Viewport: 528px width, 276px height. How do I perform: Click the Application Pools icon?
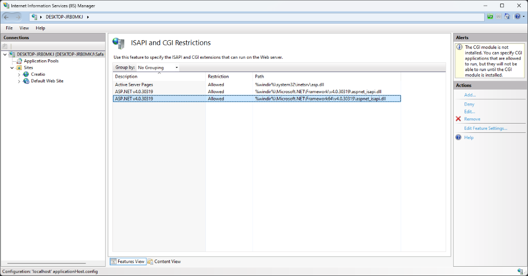click(19, 61)
